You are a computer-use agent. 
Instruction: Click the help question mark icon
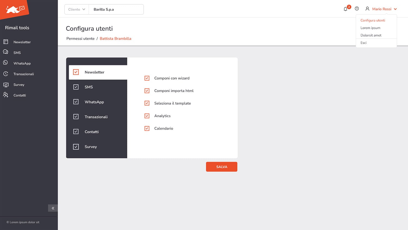click(x=357, y=9)
